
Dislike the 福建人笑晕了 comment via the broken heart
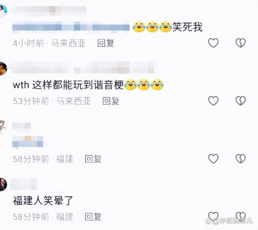click(240, 216)
